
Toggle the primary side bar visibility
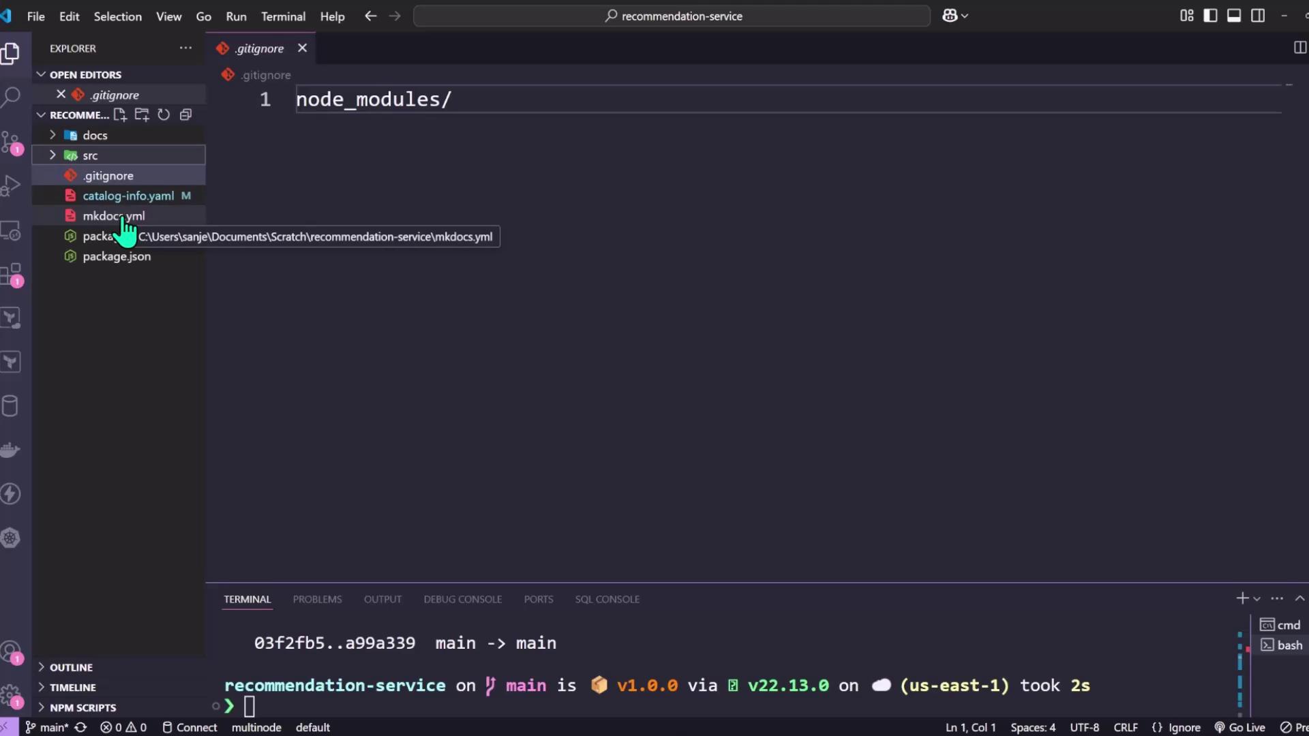1211,16
